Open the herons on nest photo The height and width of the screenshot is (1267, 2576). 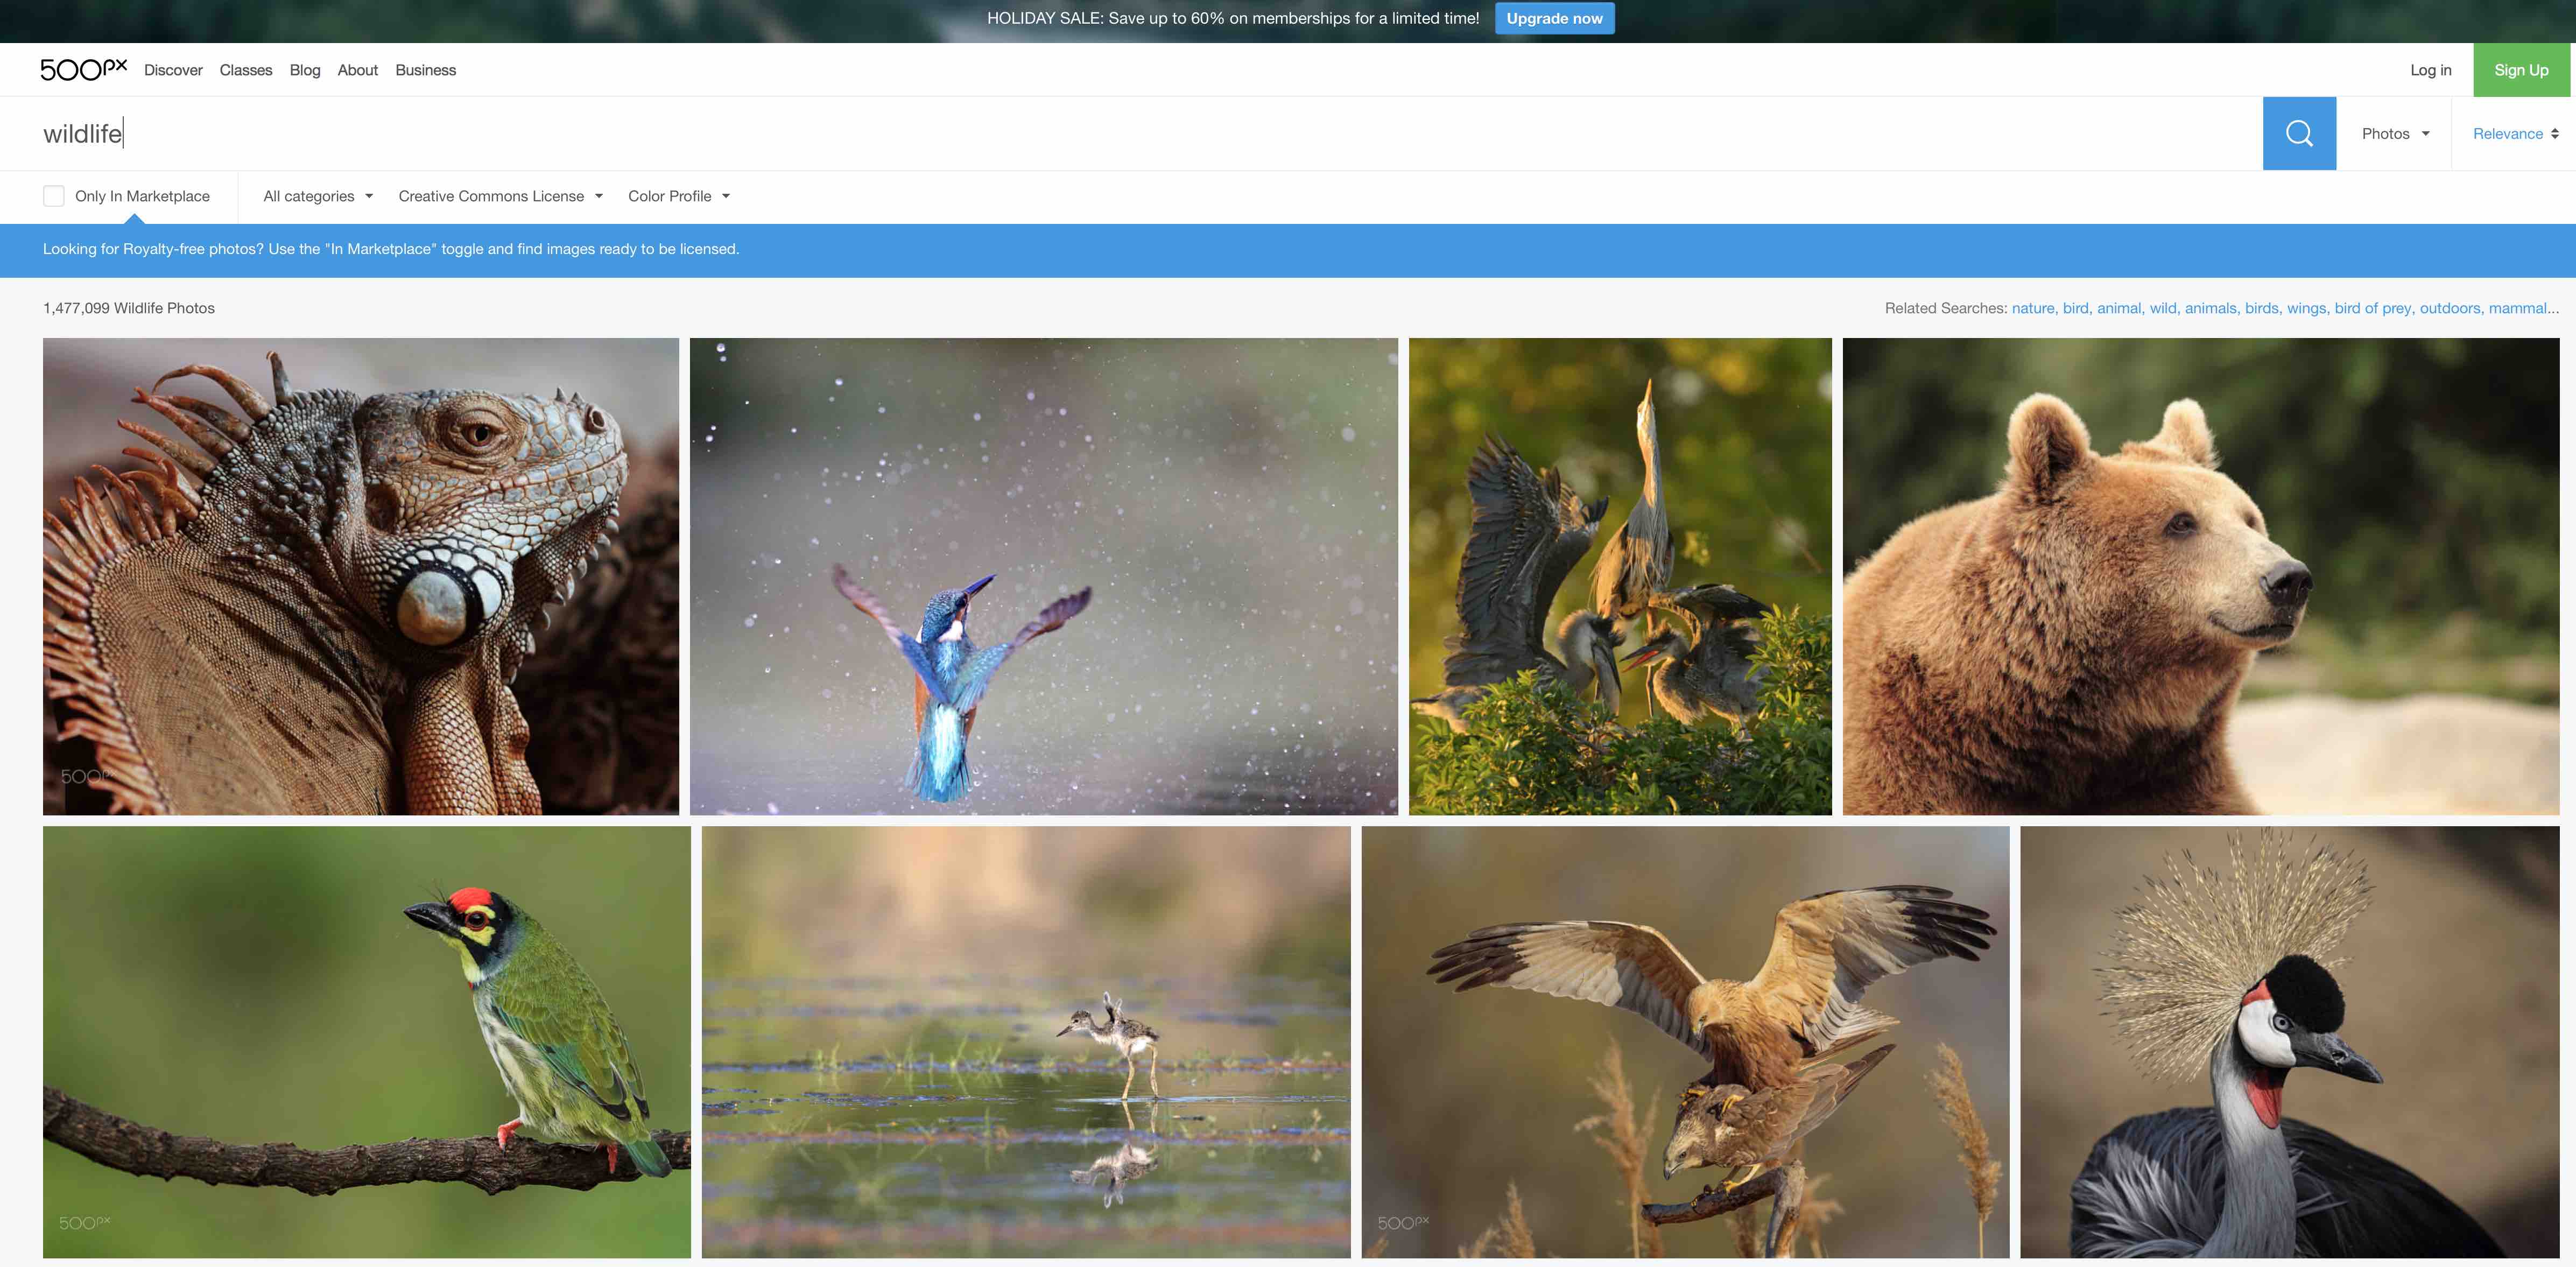[1620, 576]
